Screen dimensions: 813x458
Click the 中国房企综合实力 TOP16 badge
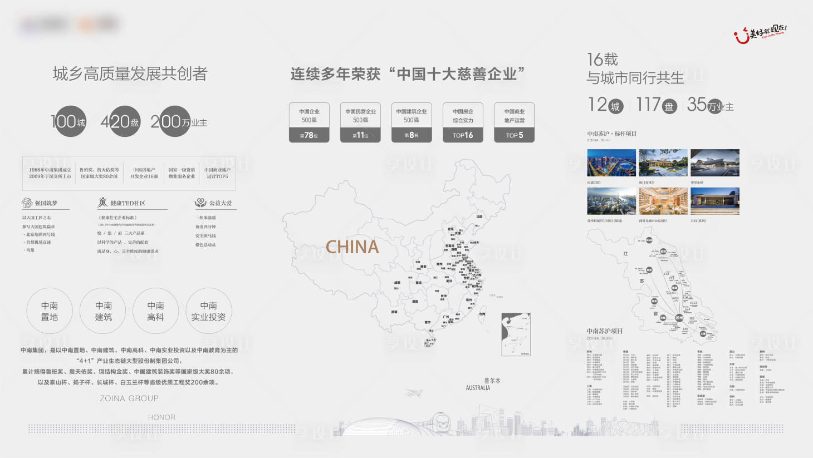463,122
